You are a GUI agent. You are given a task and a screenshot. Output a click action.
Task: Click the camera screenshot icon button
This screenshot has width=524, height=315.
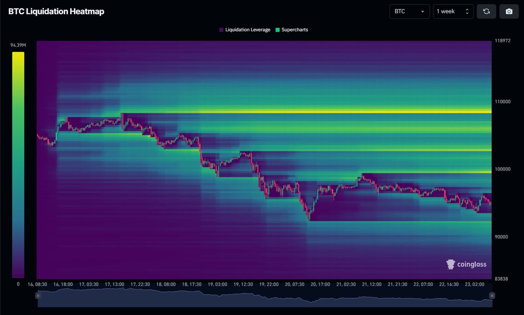(509, 11)
